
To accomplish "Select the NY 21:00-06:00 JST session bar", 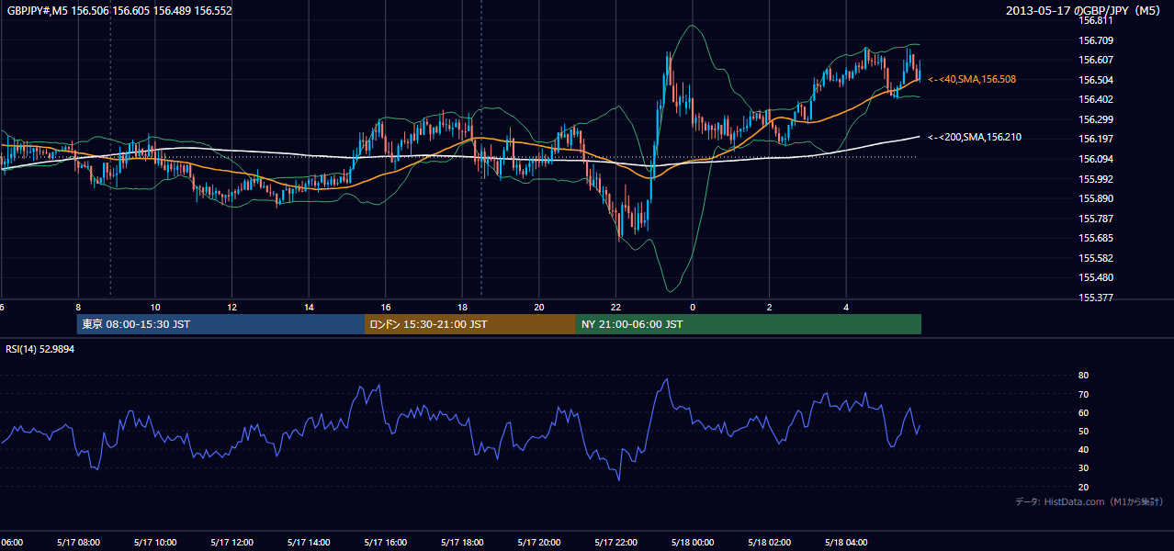I will 749,324.
